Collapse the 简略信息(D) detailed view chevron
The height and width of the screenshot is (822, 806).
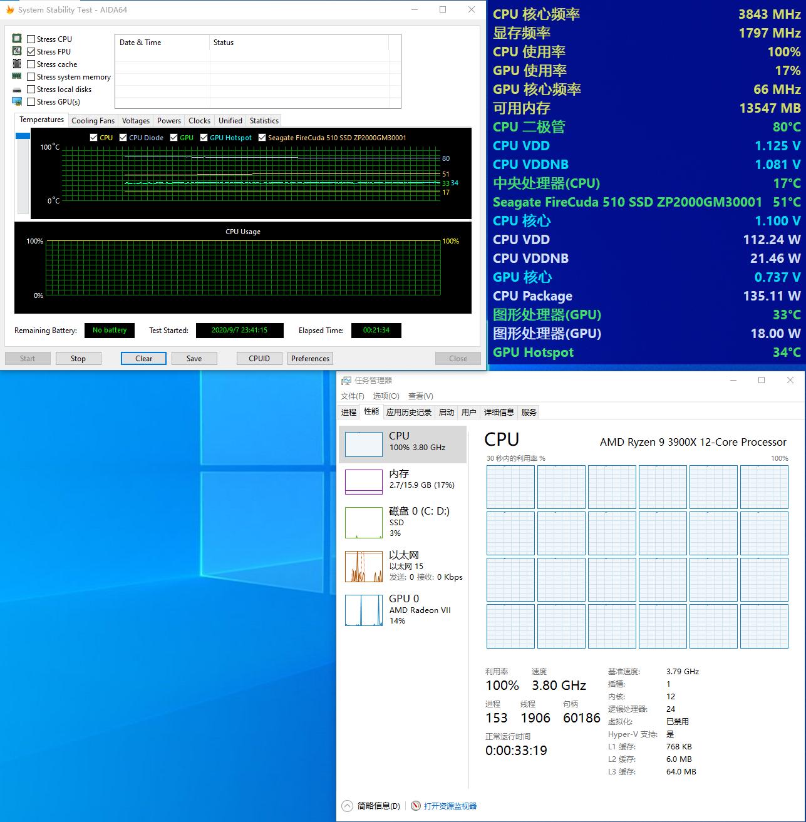tap(348, 806)
